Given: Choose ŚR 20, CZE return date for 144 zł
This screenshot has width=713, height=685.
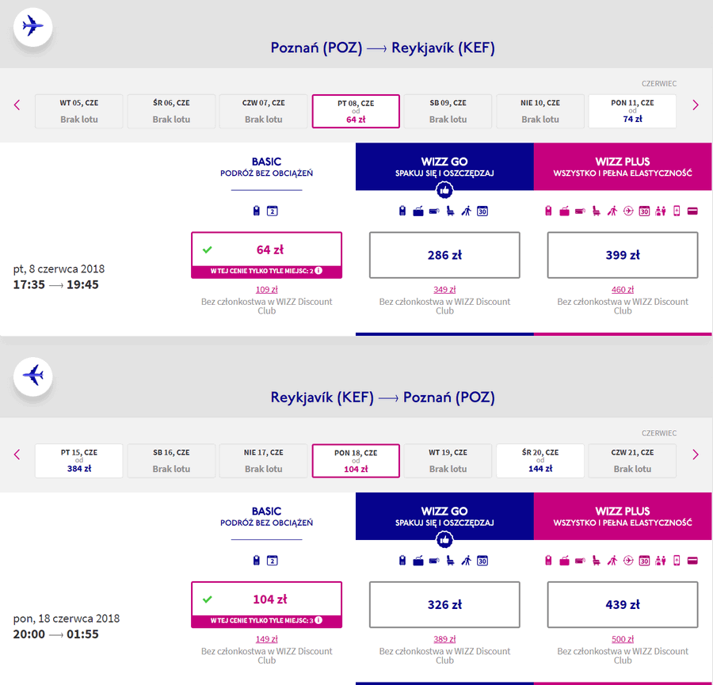Looking at the screenshot, I should 540,461.
